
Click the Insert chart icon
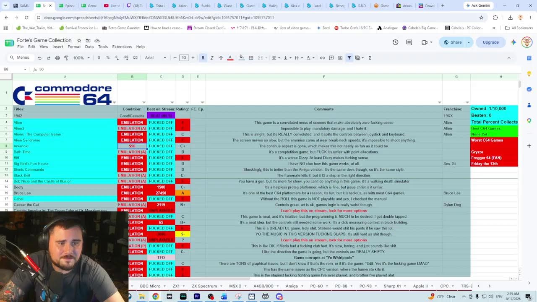coord(340,58)
